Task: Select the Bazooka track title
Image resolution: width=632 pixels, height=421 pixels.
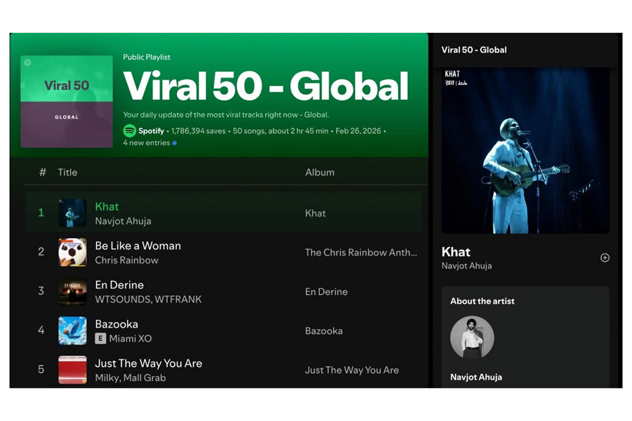Action: [x=116, y=324]
